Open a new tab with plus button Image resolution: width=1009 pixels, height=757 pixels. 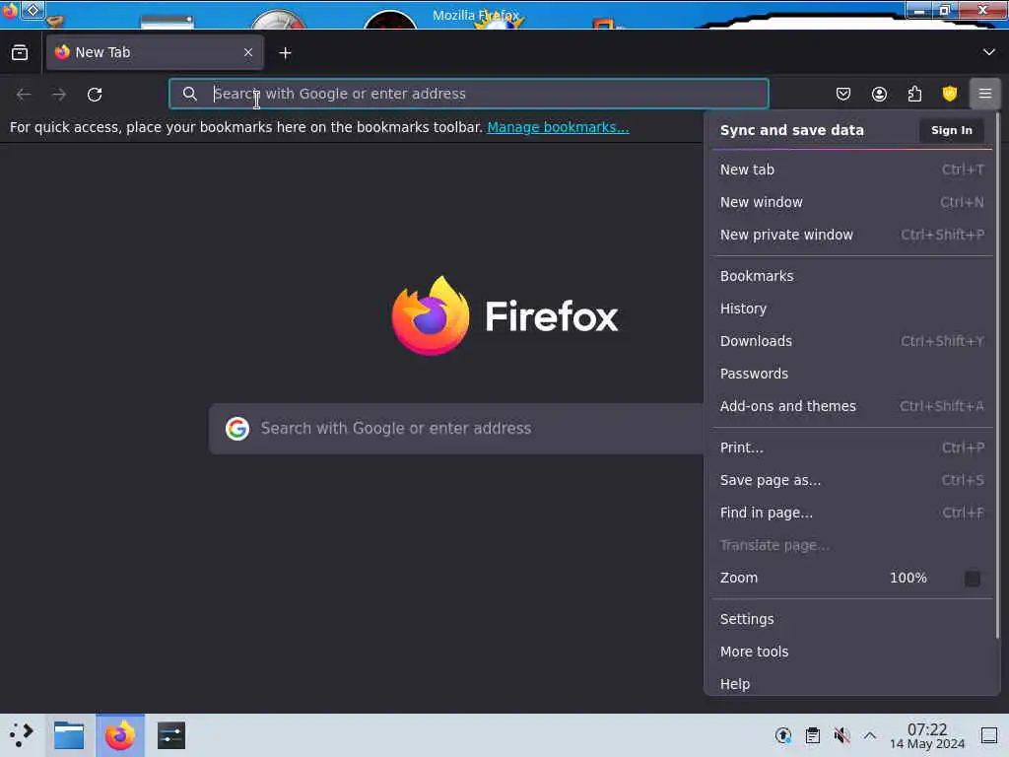pos(285,53)
